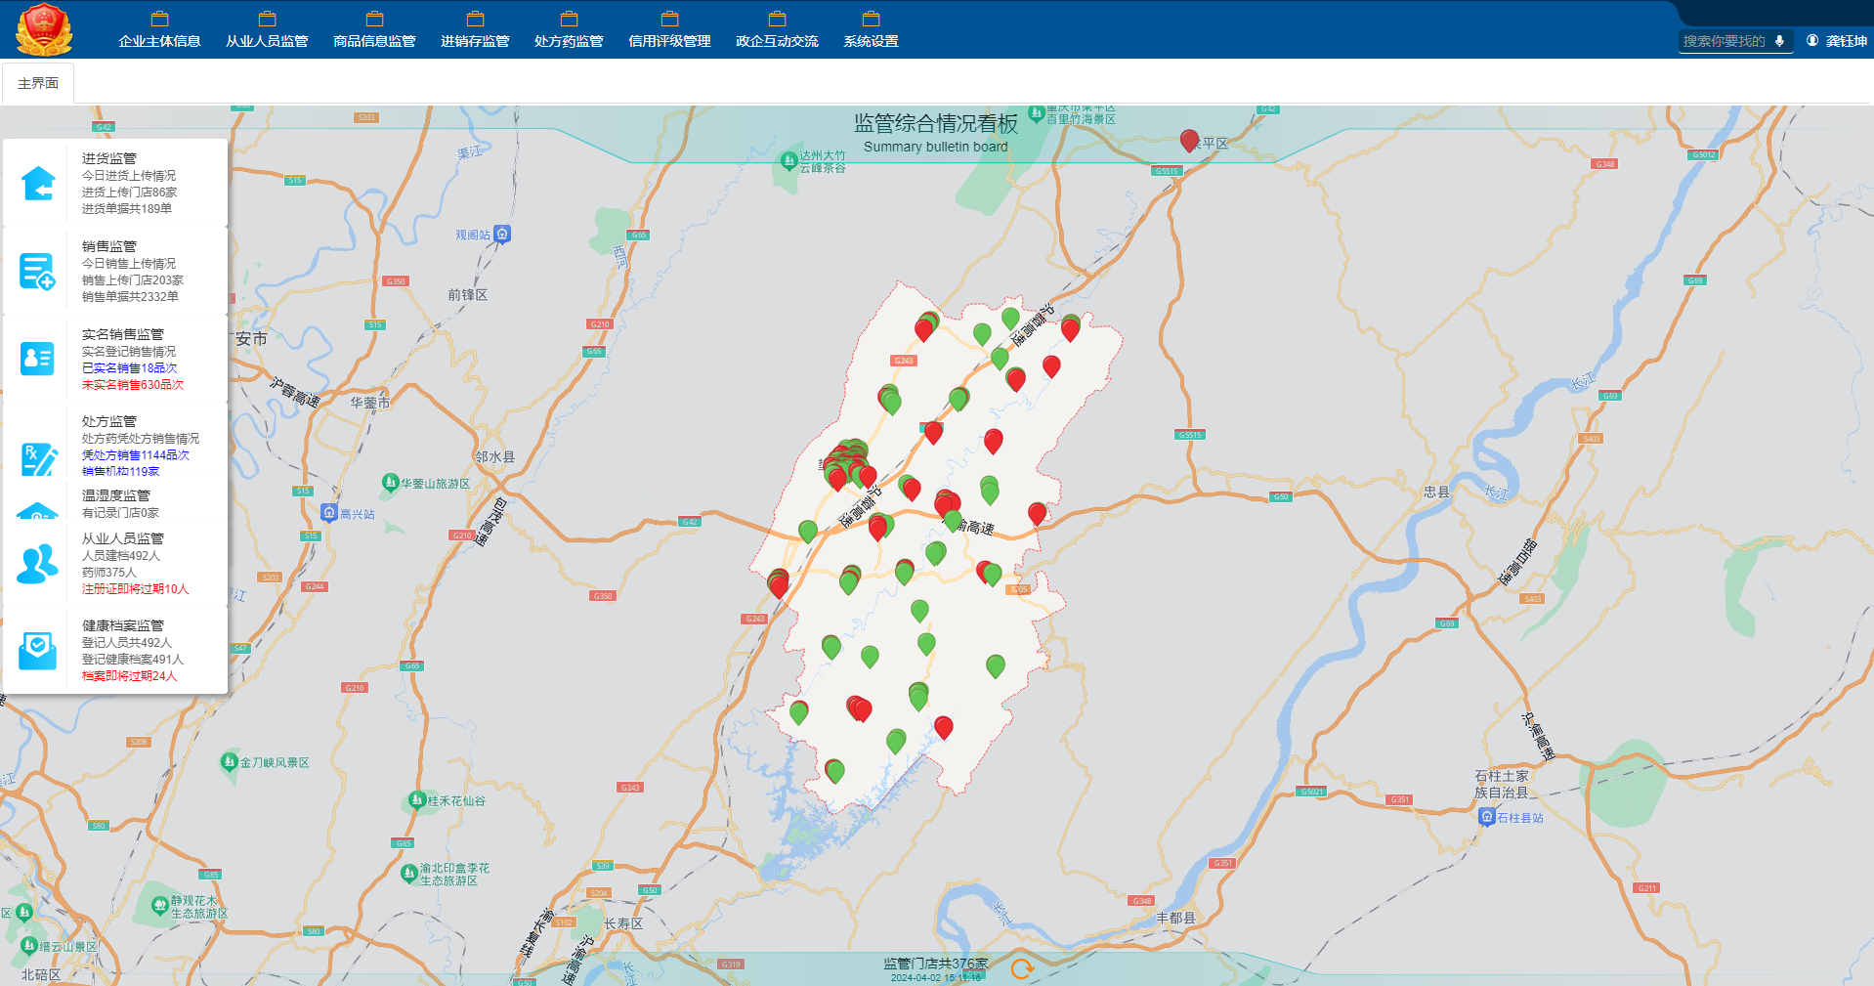Click 药师375人 text
The image size is (1874, 986).
(x=109, y=573)
